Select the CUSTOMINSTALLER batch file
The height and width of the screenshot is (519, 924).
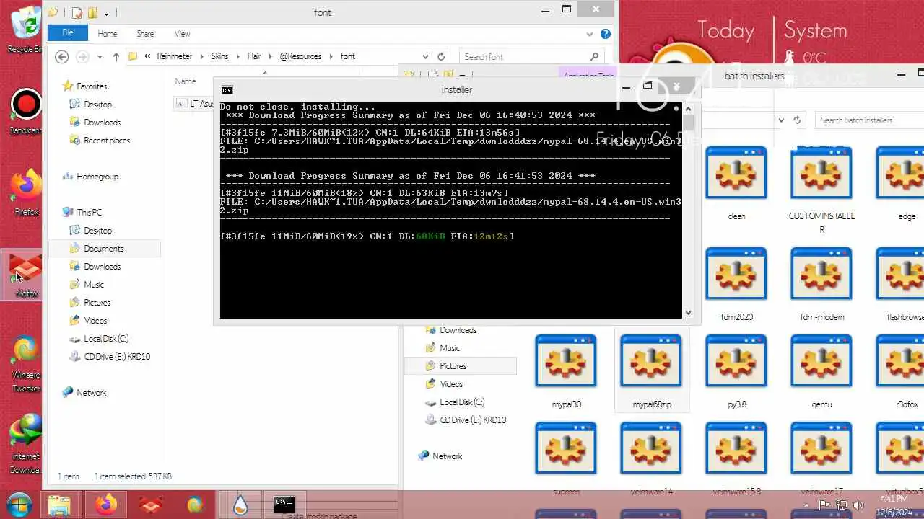coord(821,190)
